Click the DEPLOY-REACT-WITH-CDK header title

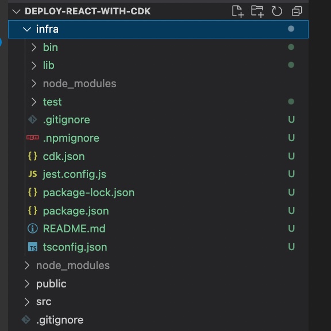point(87,11)
